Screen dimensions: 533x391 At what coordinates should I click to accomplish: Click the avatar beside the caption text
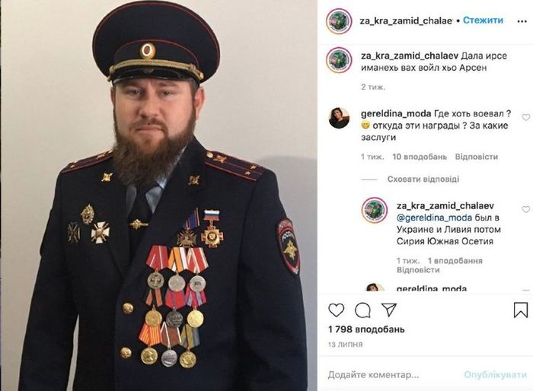pos(339,60)
